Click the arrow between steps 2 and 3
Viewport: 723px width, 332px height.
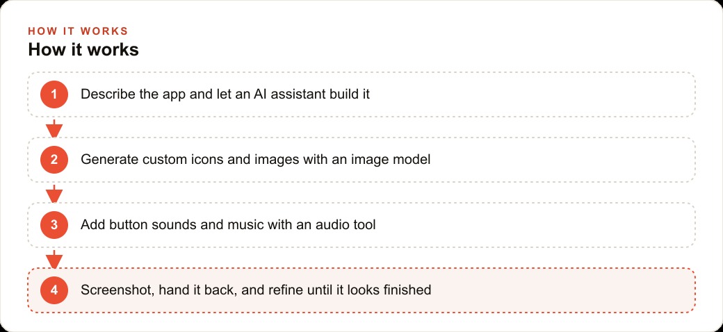54,193
